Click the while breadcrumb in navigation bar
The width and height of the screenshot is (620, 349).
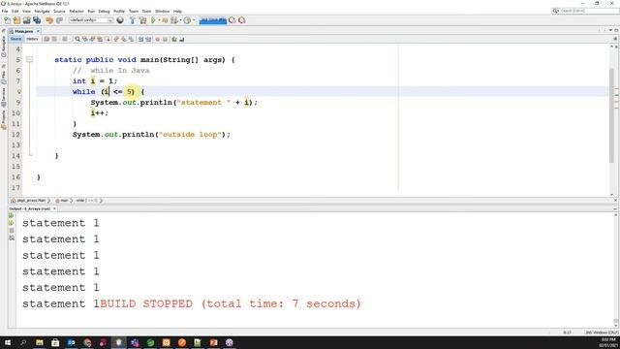tap(86, 201)
